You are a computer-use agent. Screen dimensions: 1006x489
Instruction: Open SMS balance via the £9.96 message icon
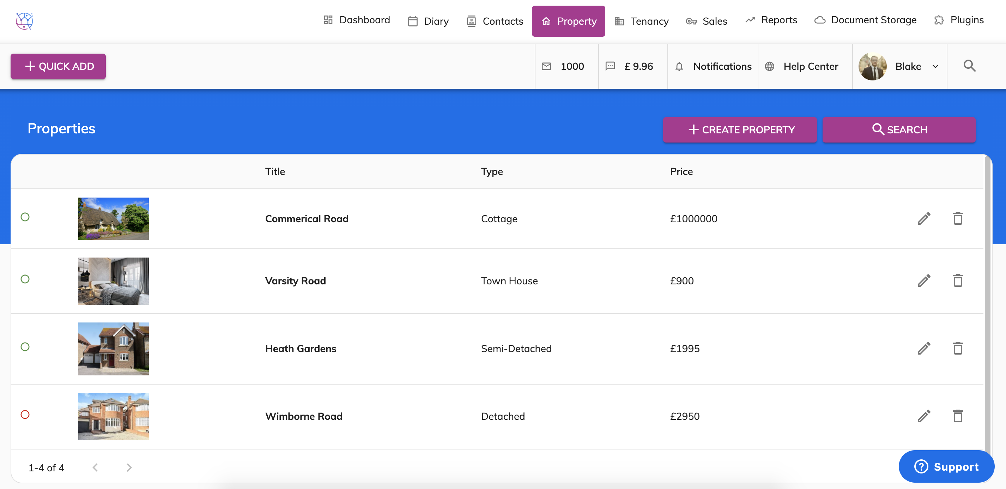pos(610,66)
